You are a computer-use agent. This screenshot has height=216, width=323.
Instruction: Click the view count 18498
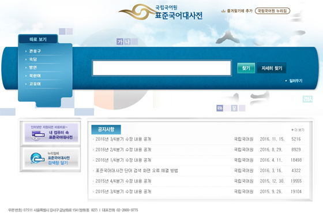(x=296, y=160)
